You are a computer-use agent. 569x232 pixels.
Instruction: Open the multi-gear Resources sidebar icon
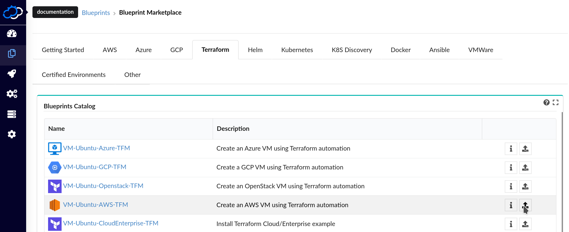click(12, 94)
